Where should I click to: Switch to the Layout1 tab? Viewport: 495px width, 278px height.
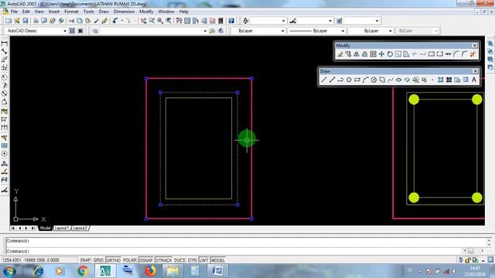pyautogui.click(x=62, y=228)
